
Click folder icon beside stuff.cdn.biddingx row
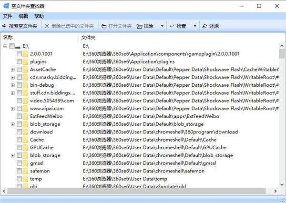click(x=25, y=93)
